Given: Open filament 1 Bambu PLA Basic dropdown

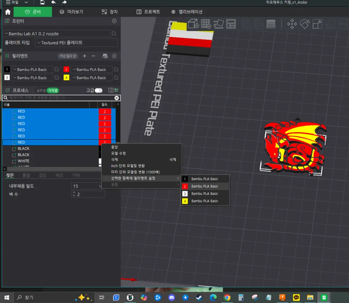Looking at the screenshot, I should [32, 69].
